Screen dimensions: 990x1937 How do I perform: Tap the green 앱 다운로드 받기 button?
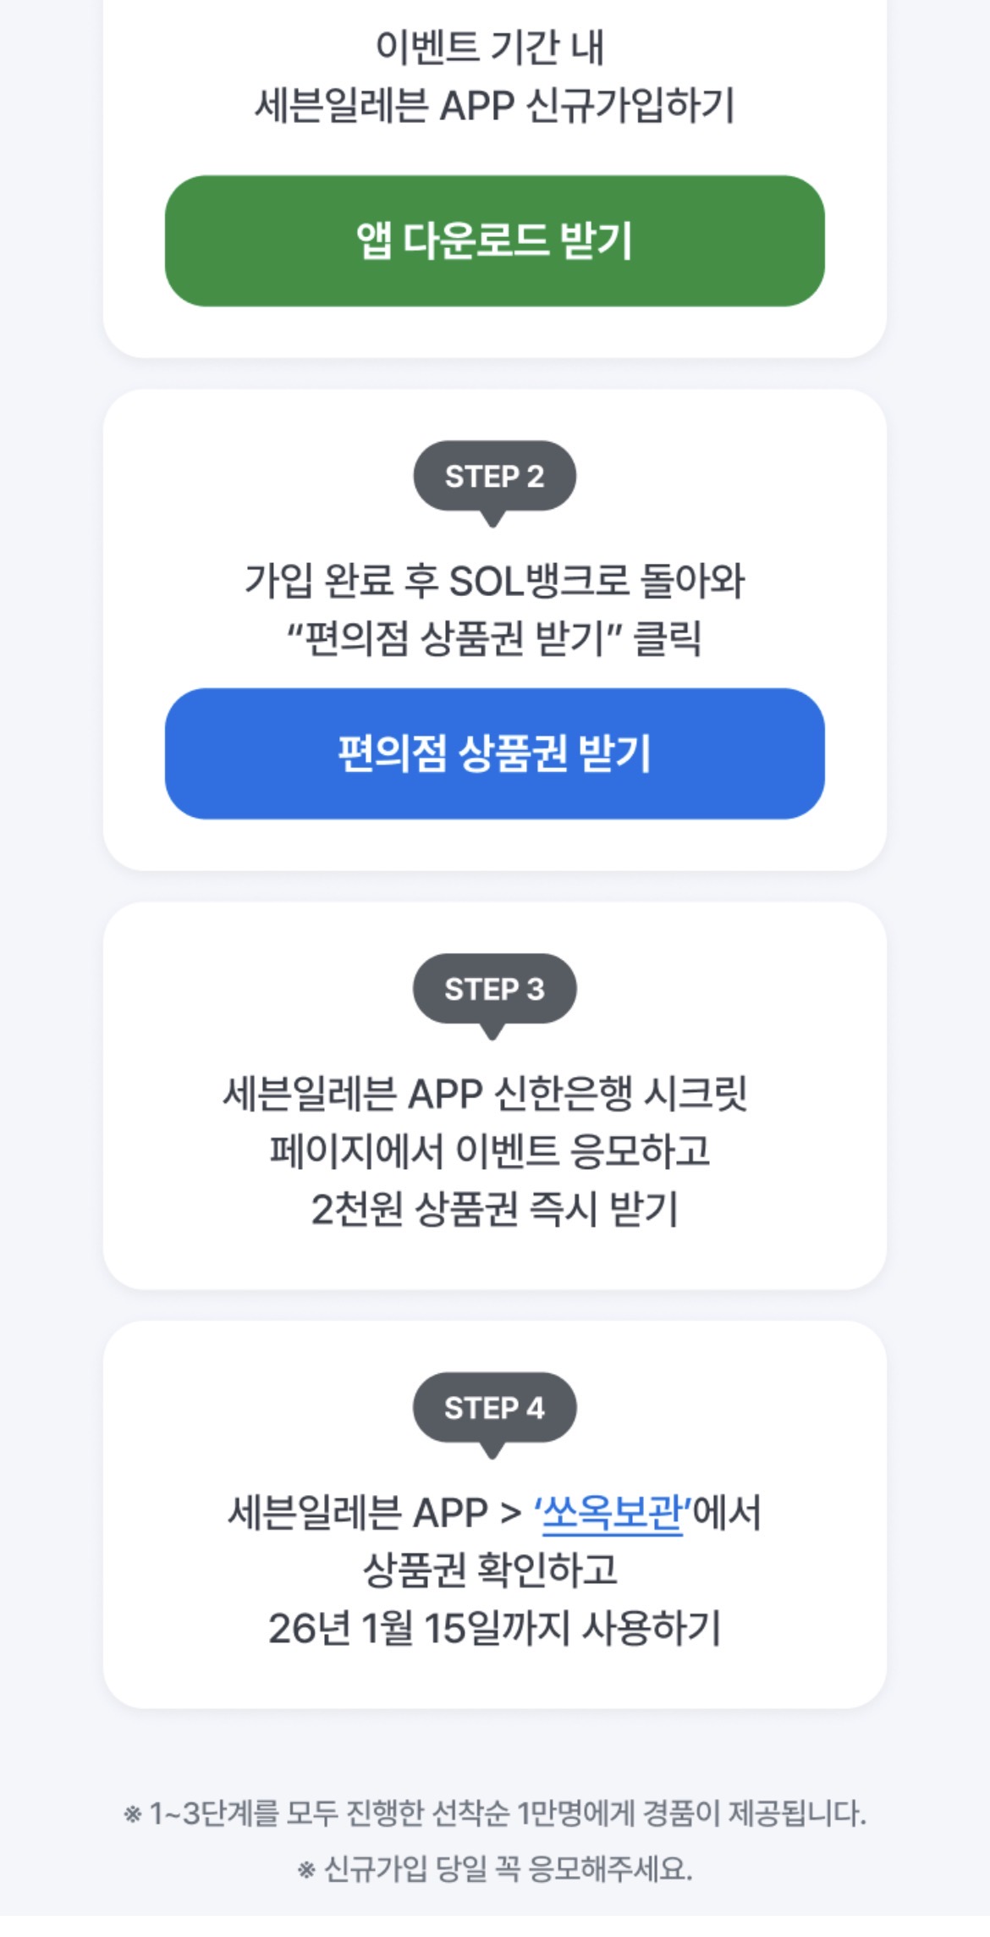click(x=494, y=241)
